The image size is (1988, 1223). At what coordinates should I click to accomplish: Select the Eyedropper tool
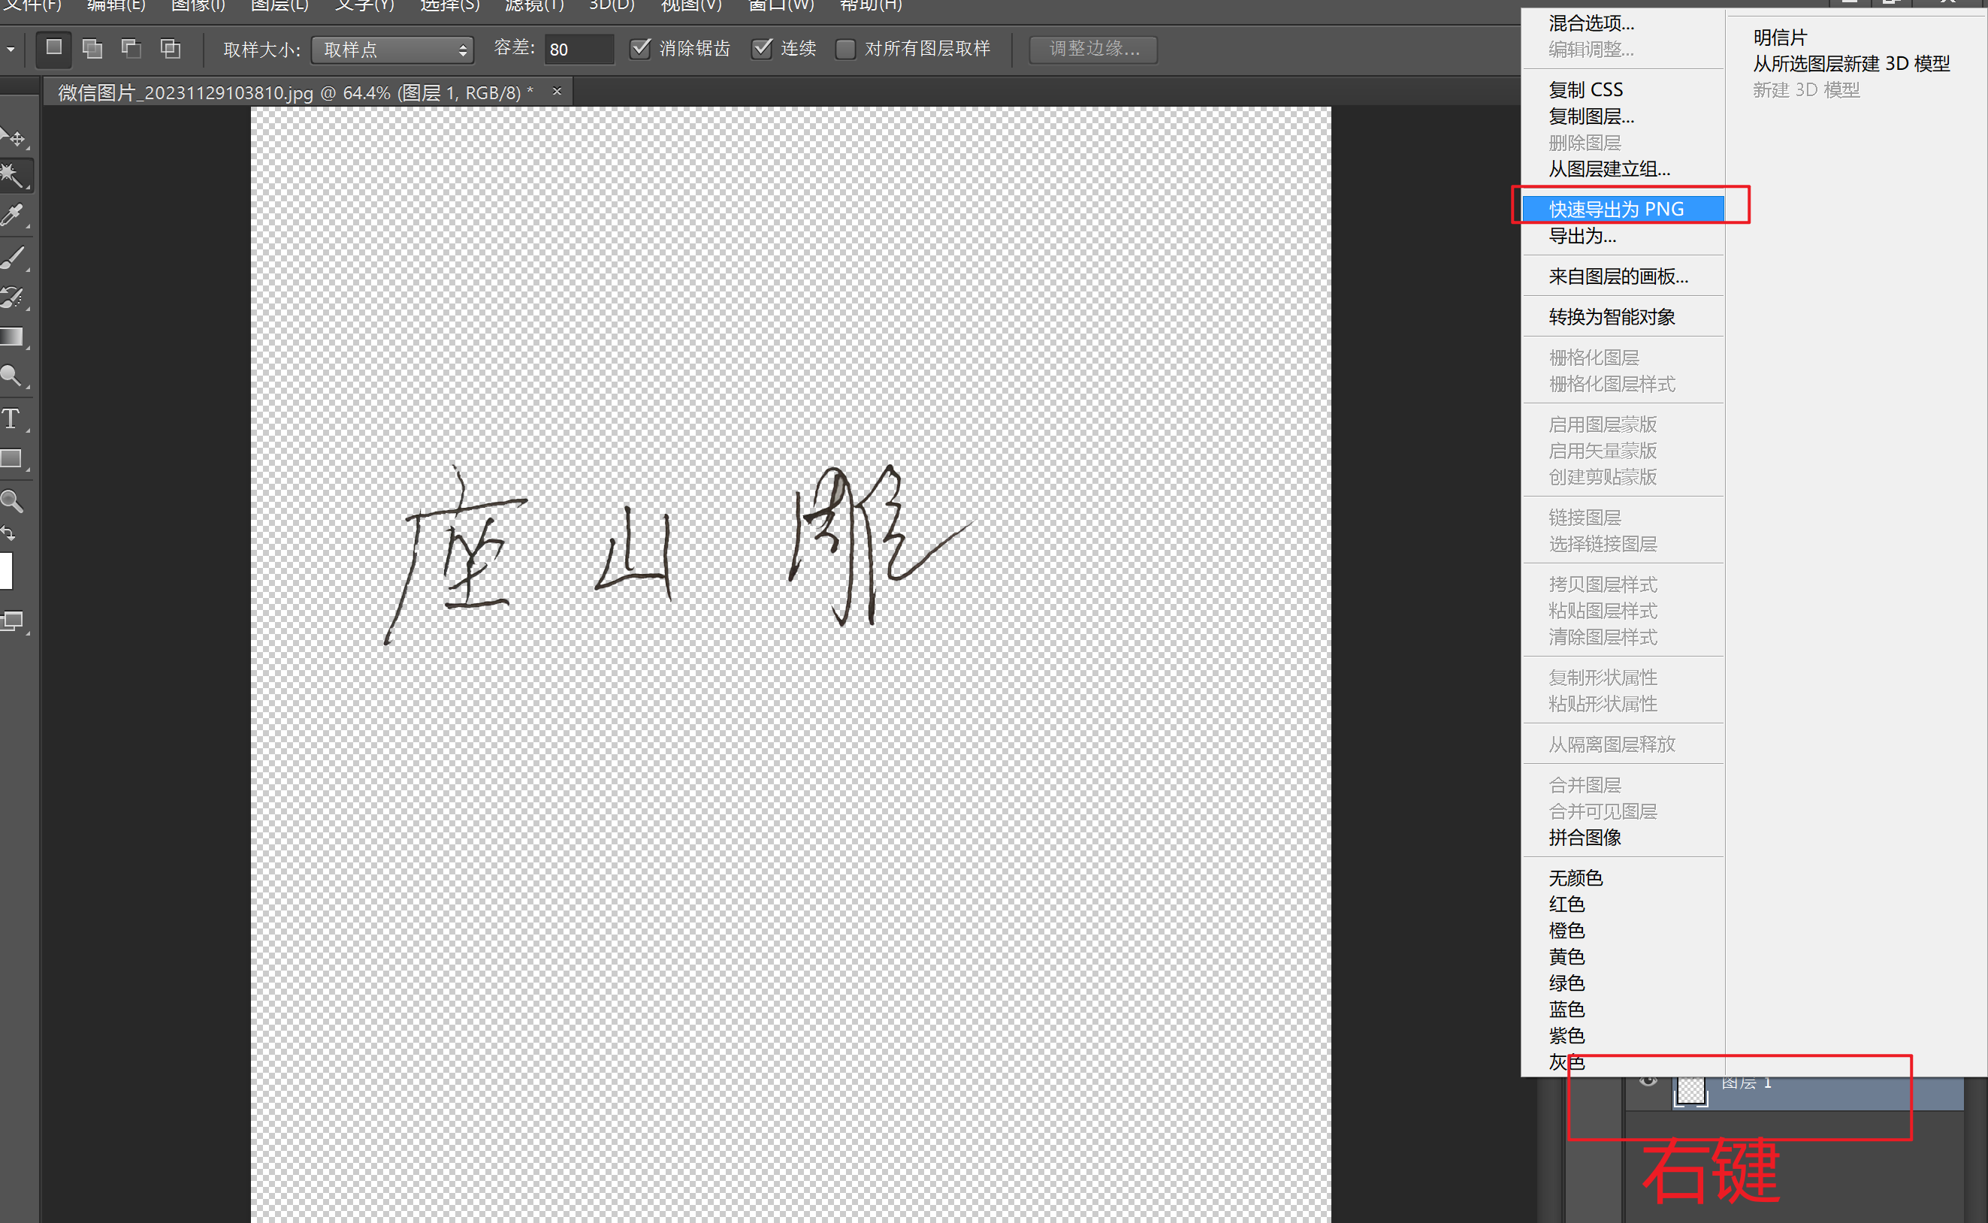[13, 216]
